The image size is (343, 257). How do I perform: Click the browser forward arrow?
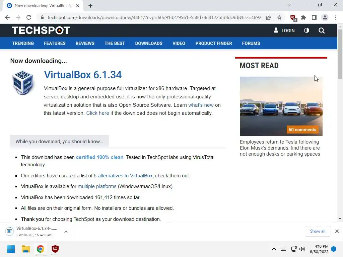point(18,17)
